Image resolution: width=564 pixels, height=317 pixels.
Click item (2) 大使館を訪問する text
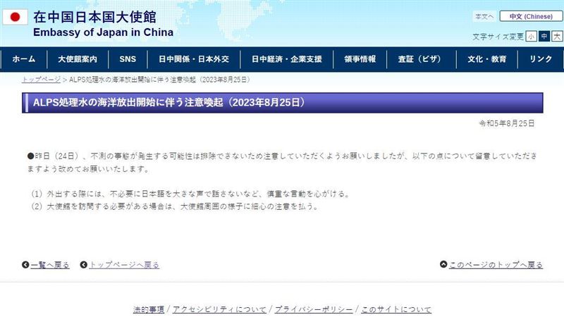tap(175, 206)
